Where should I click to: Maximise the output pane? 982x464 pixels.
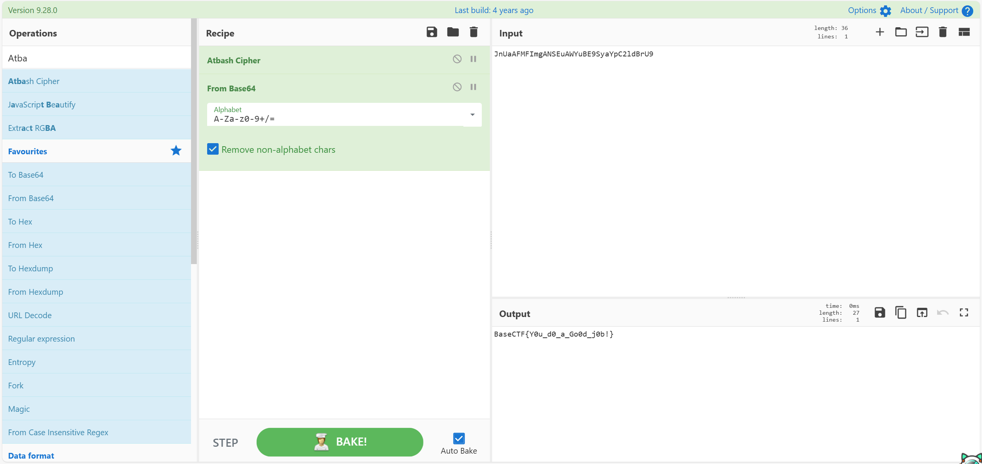pyautogui.click(x=964, y=313)
